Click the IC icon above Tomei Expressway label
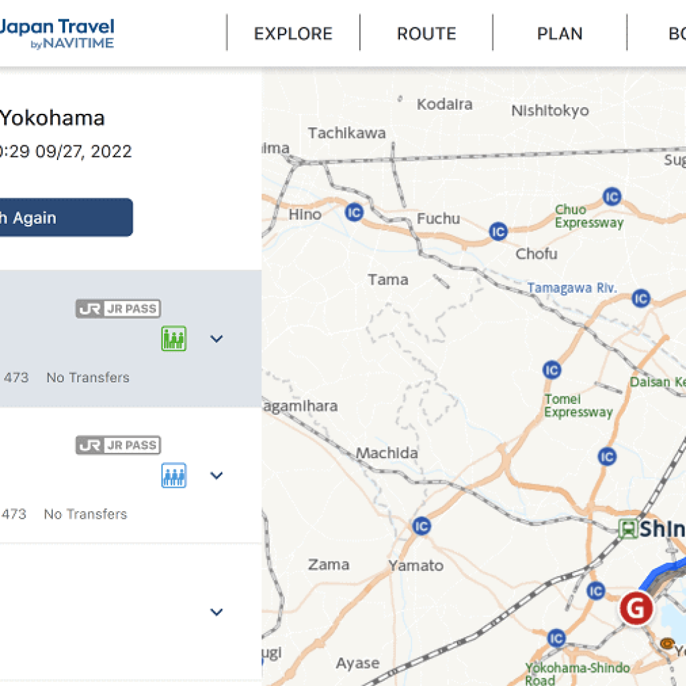The height and width of the screenshot is (686, 686). [551, 370]
